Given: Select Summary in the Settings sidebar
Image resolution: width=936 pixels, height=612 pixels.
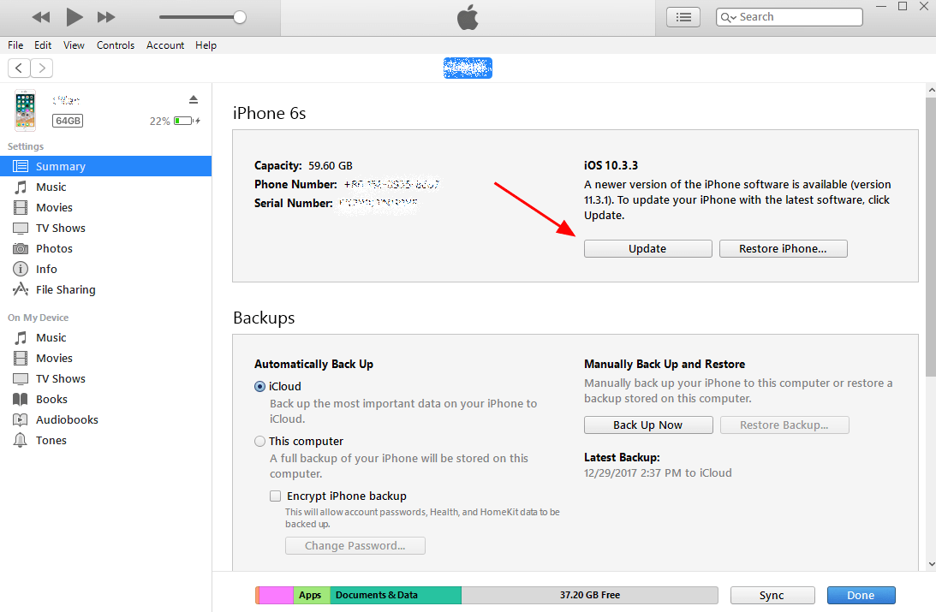Looking at the screenshot, I should point(105,166).
